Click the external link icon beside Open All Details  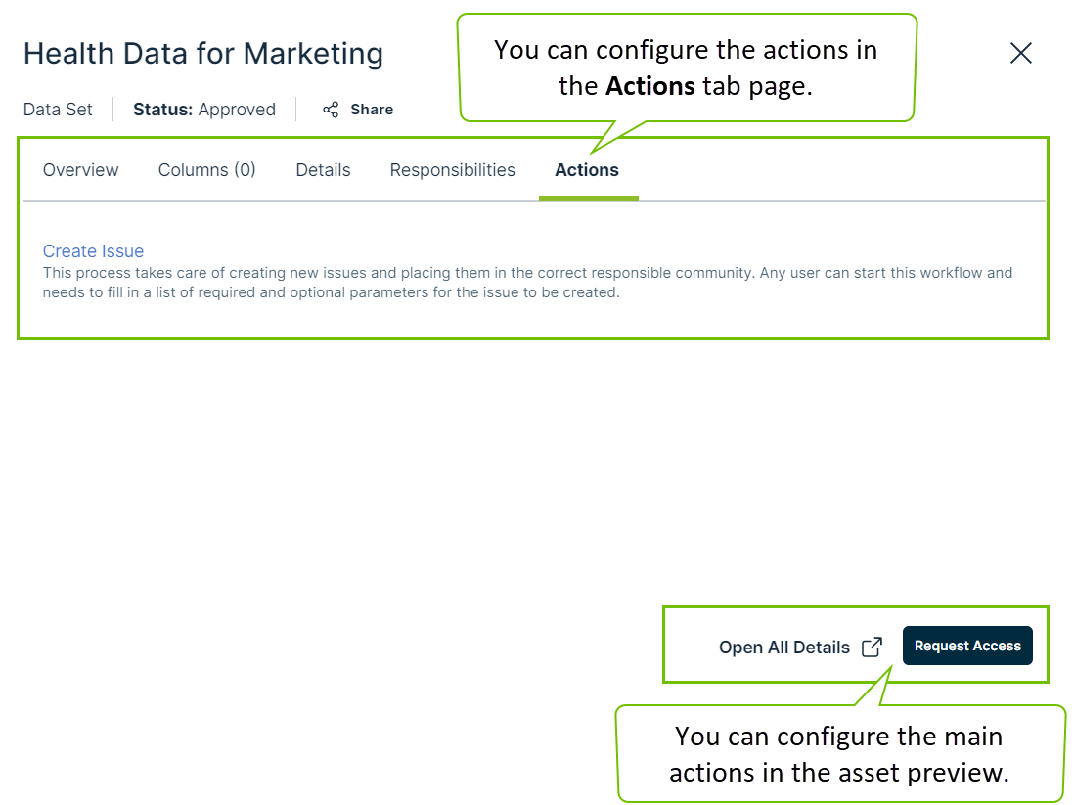coord(872,648)
